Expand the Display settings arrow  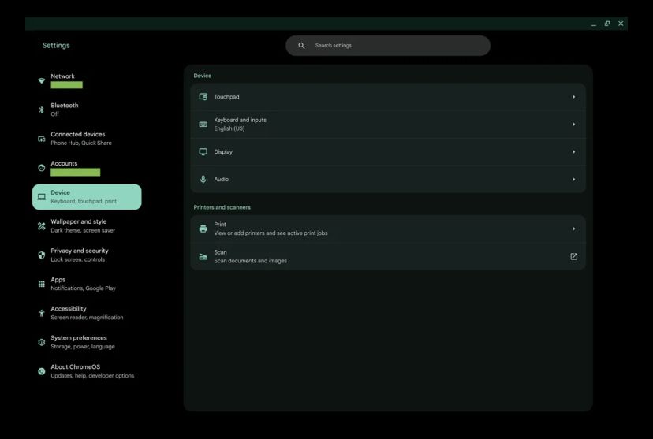tap(573, 152)
